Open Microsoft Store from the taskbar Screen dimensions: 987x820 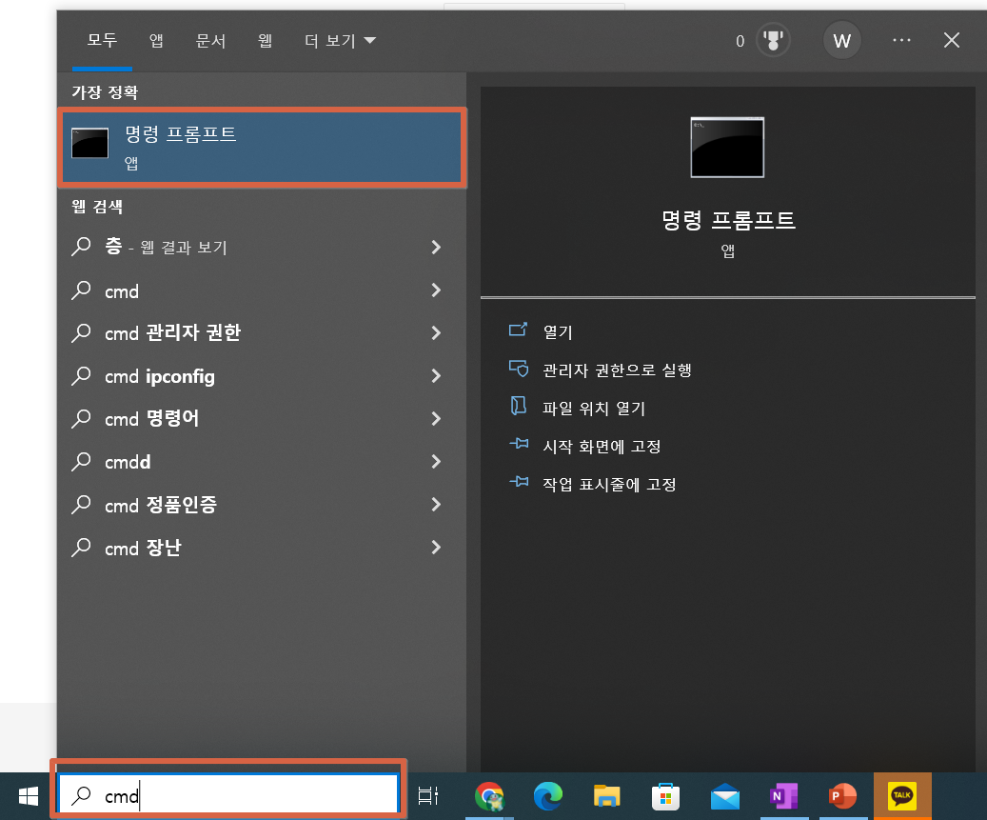click(x=665, y=797)
